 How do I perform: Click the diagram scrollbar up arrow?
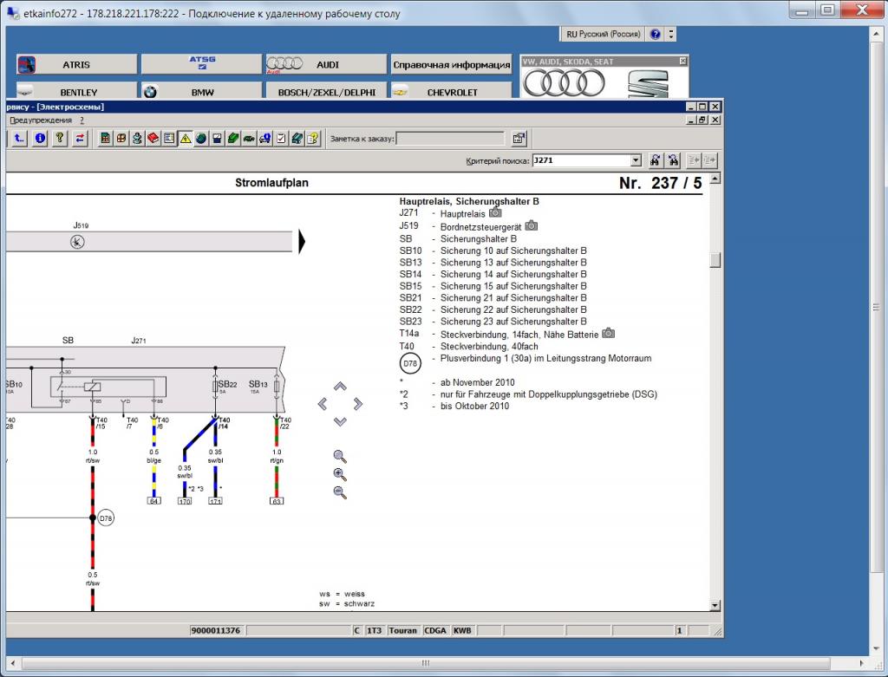click(715, 179)
